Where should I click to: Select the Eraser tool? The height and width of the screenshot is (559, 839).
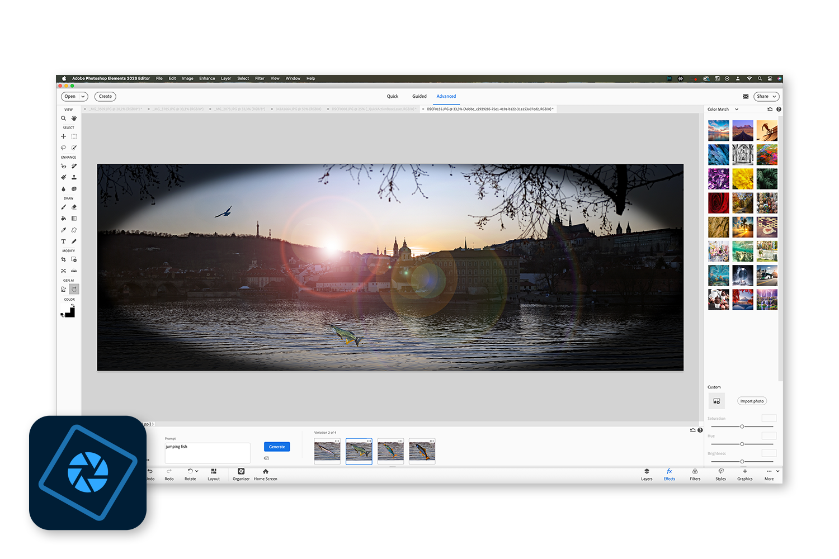point(74,207)
